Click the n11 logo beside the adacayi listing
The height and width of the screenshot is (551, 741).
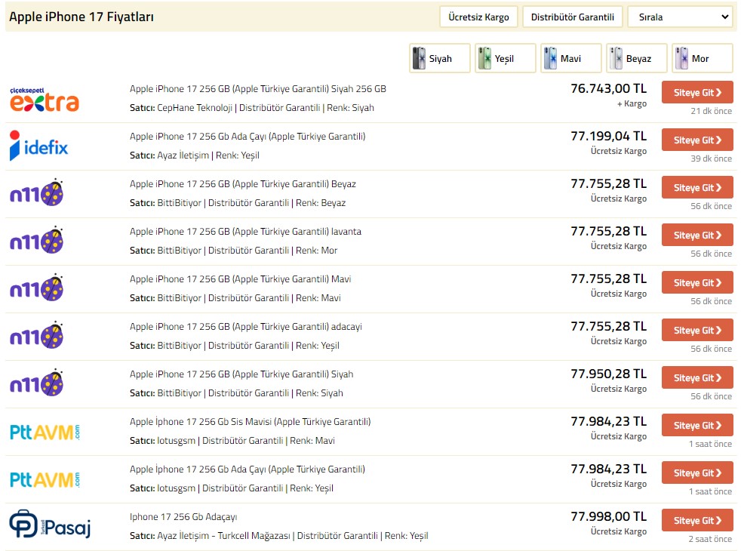[36, 336]
